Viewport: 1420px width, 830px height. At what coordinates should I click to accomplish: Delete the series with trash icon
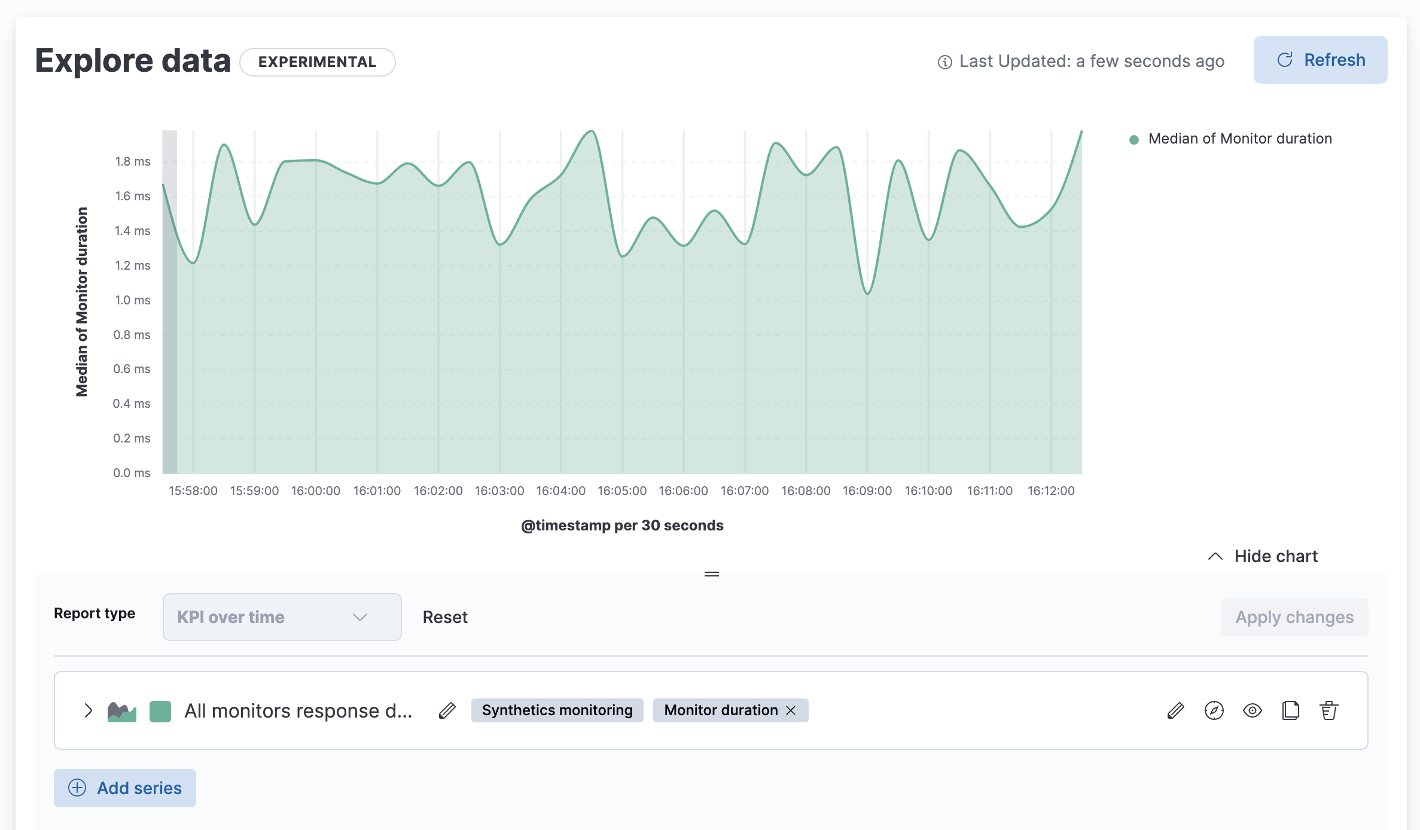(1329, 710)
